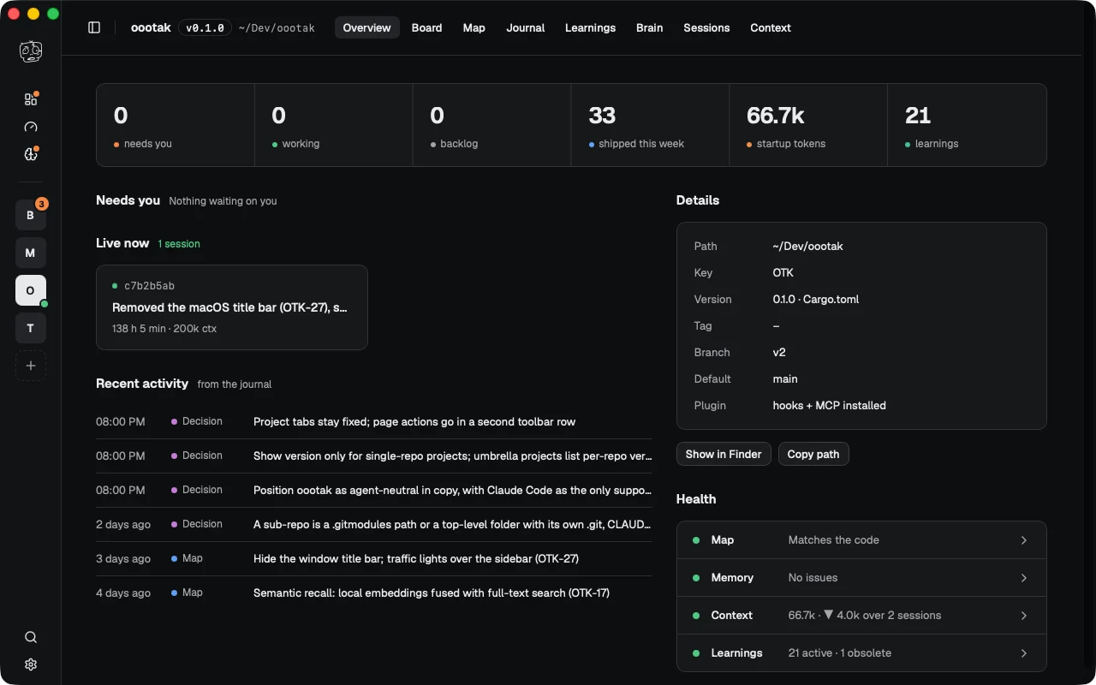Click the '0.1.0 · Cargo.toml' Version value
The image size is (1096, 685).
tap(815, 299)
